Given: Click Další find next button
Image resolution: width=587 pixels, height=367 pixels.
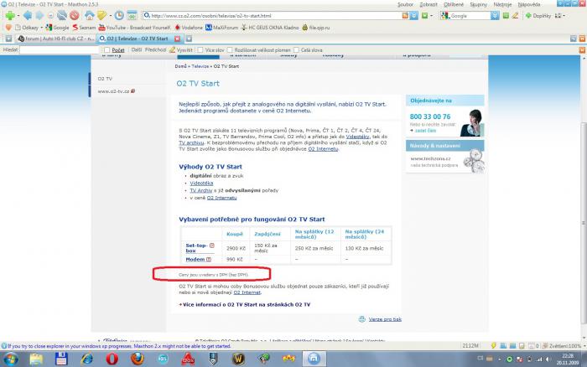Looking at the screenshot, I should point(137,49).
